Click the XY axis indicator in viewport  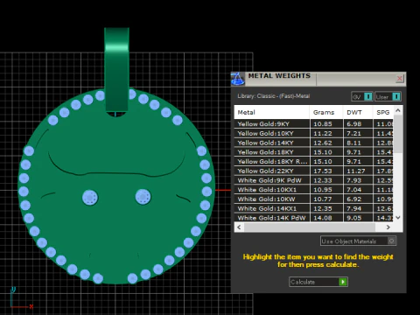pos(21,298)
